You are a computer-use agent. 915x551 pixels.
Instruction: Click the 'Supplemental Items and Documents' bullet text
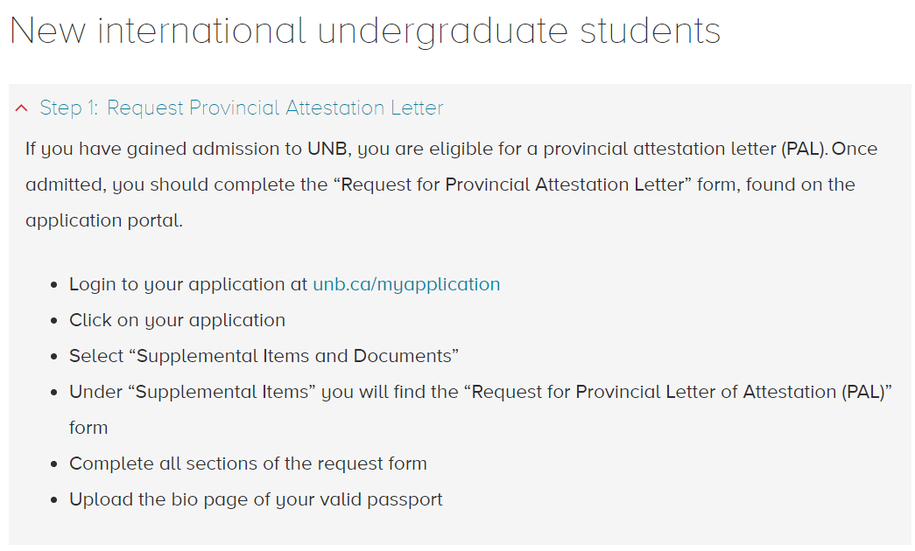point(264,356)
